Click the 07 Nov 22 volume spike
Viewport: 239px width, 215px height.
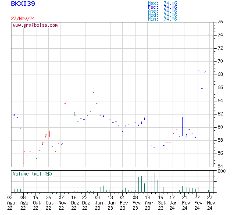(x=62, y=188)
